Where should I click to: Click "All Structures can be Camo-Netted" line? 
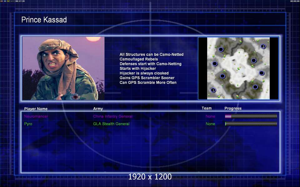(x=152, y=54)
